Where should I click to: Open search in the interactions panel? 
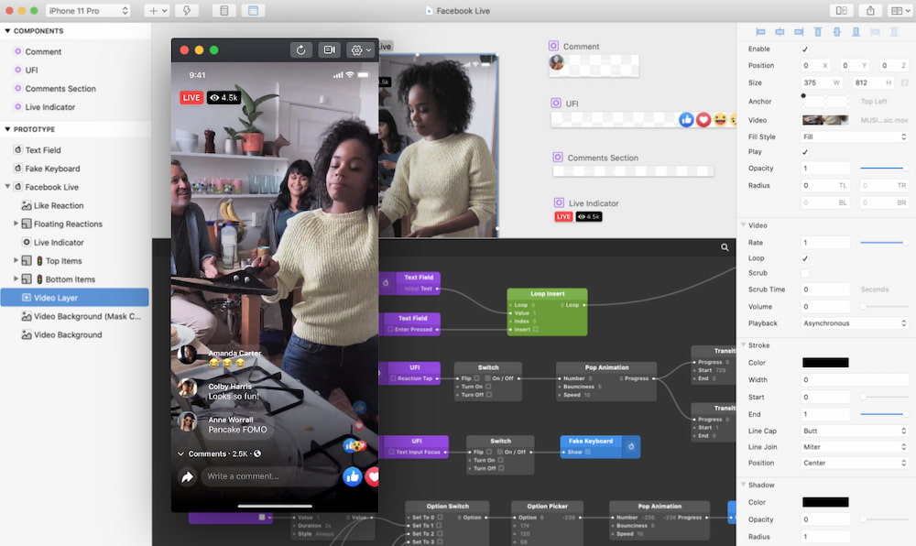(x=725, y=247)
